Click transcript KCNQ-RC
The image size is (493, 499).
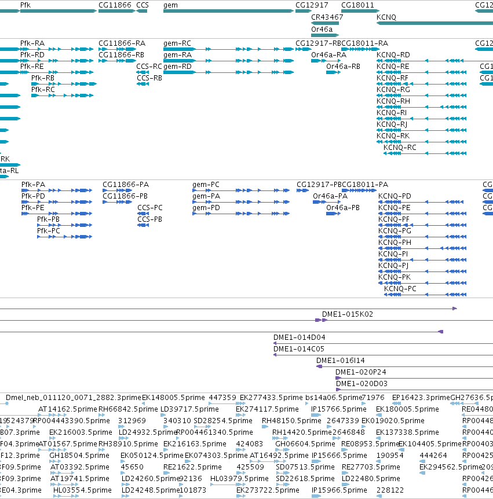tap(425, 153)
